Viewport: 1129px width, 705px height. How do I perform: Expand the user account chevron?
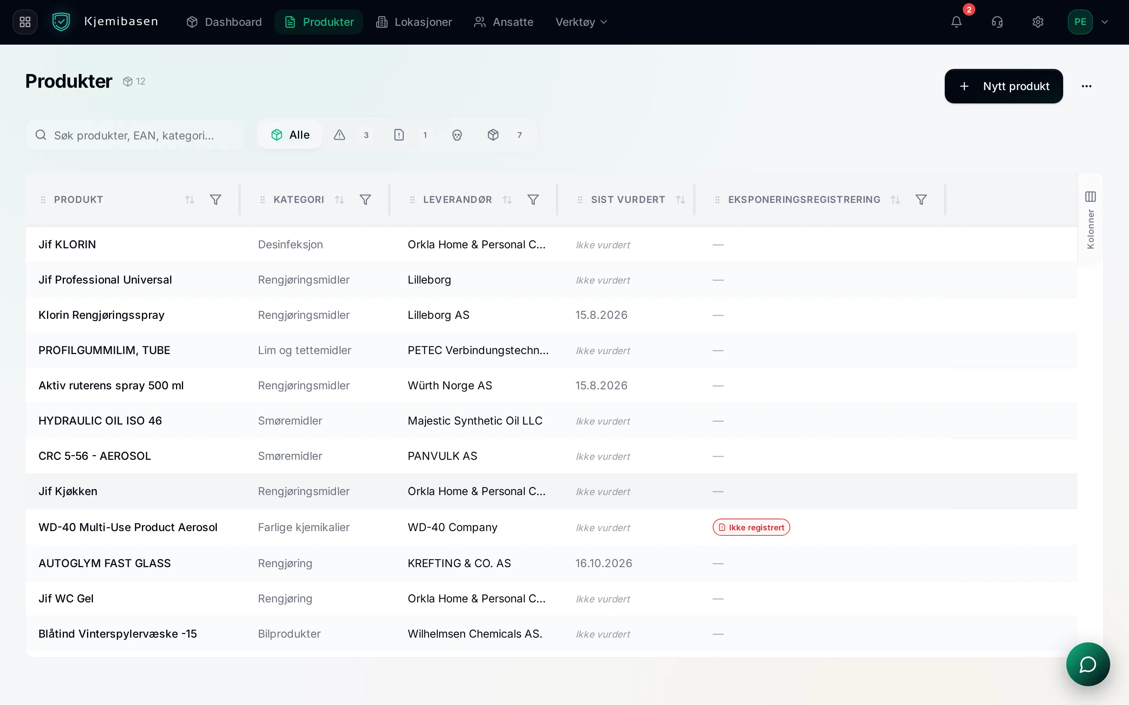point(1104,22)
